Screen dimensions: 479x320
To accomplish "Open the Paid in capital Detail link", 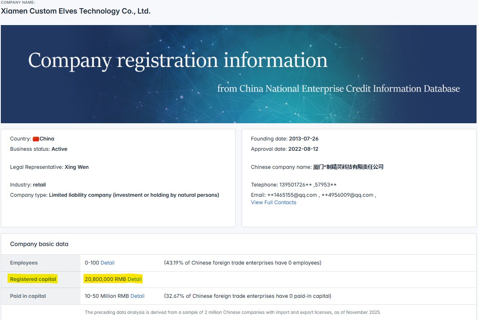I will 138,296.
